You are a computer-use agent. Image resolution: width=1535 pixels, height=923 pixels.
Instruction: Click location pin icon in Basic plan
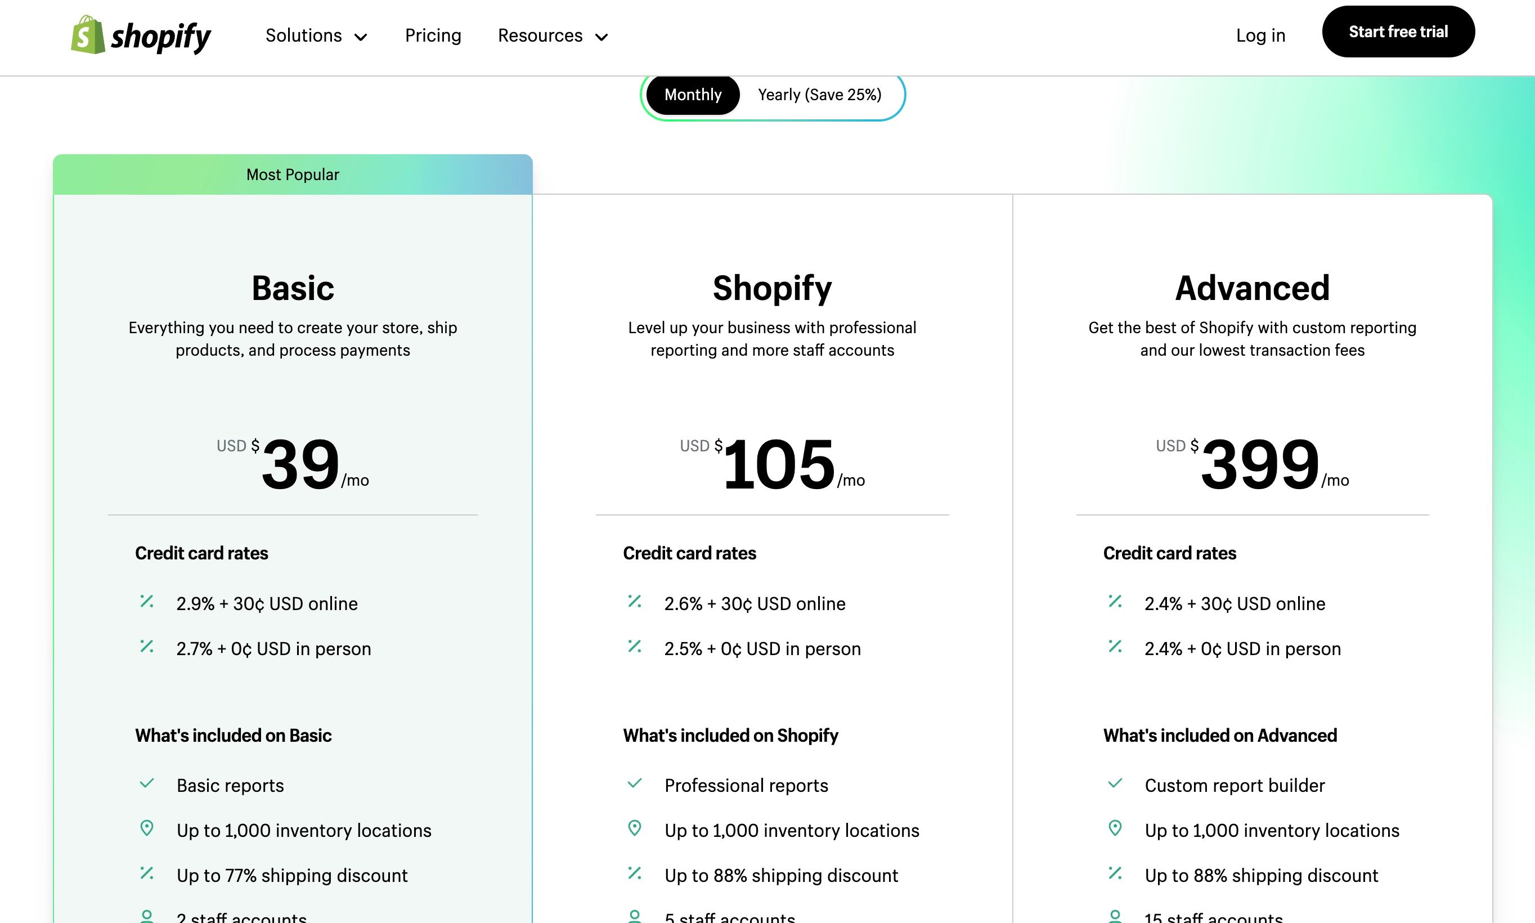(x=147, y=828)
